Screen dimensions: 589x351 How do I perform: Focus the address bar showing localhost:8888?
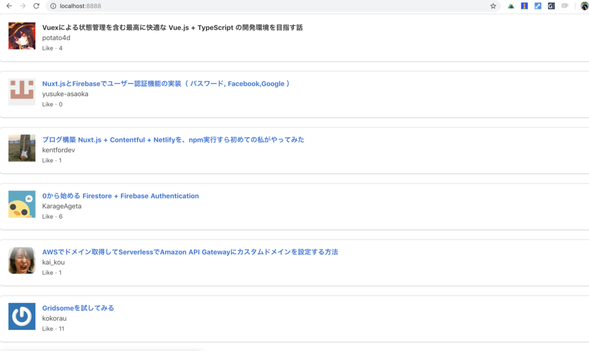pos(273,6)
